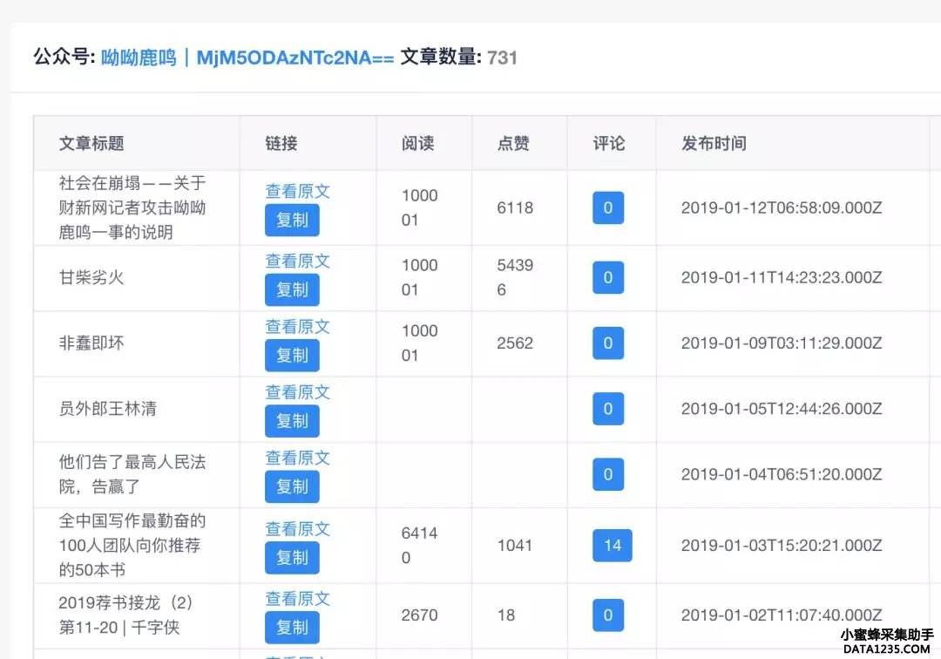Select comment badge 0 in 非蠢即坏 row

pyautogui.click(x=608, y=343)
